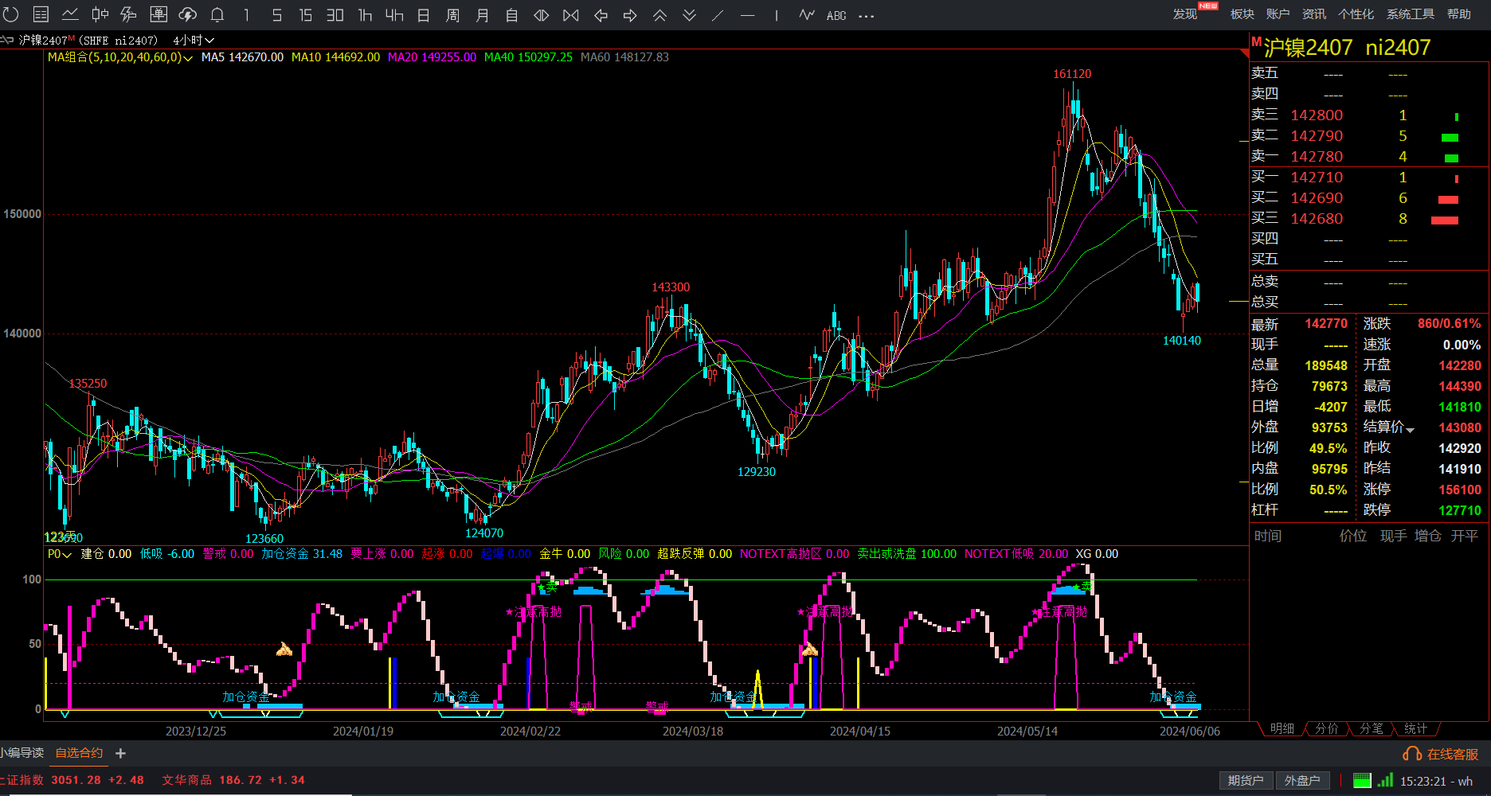Select the wave line drawing tool
1491x796 pixels.
(807, 15)
